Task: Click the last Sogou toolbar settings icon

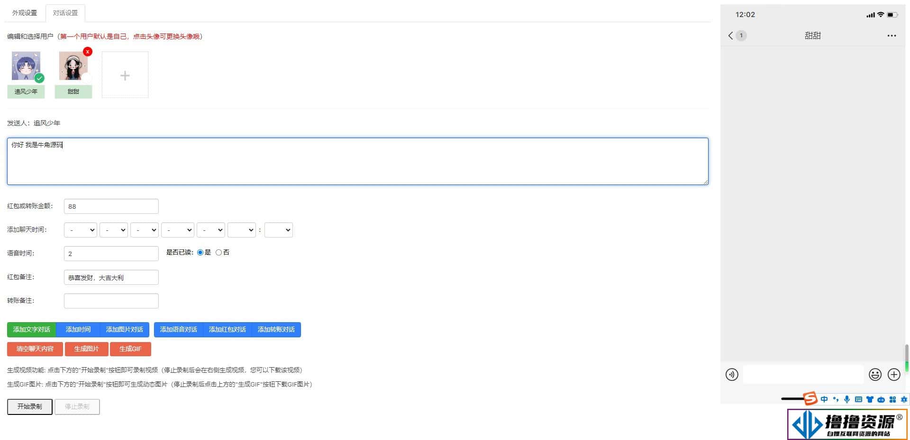Action: (x=904, y=399)
